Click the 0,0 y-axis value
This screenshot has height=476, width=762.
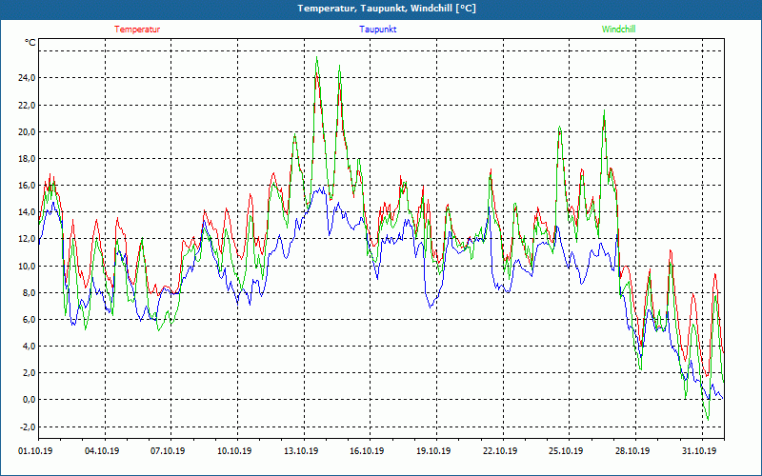(x=29, y=399)
